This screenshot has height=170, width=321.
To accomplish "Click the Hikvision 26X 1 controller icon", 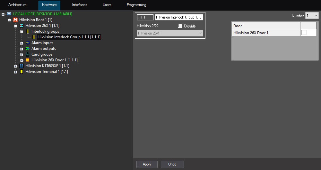I will [22, 26].
